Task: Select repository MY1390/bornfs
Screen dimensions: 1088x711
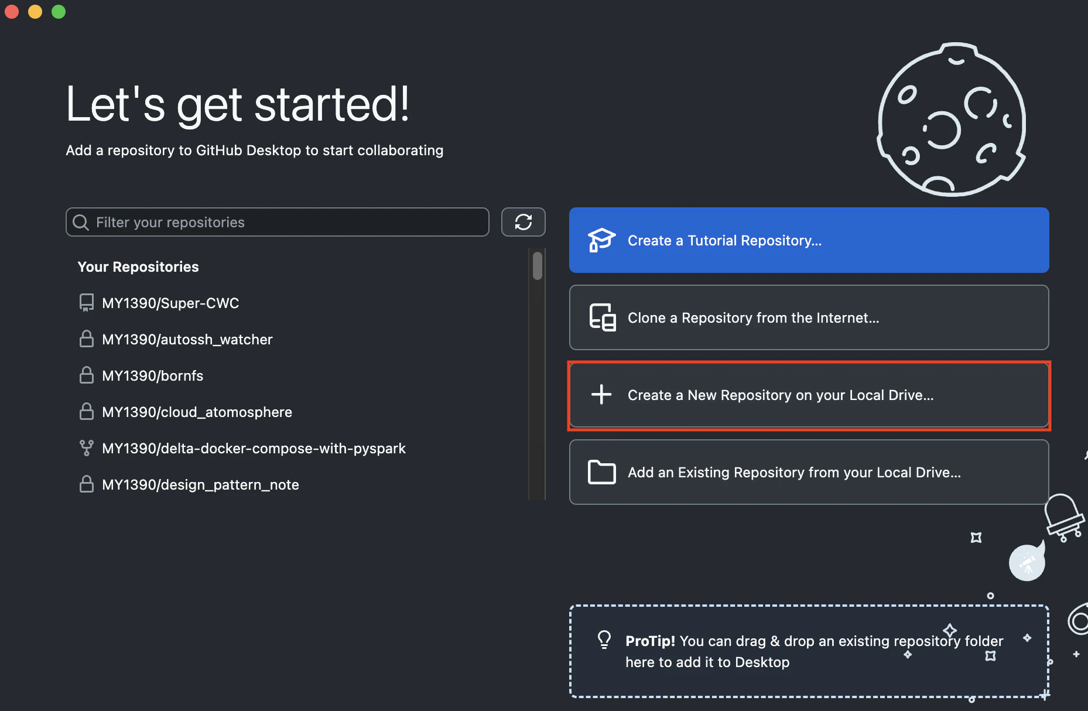Action: tap(297, 375)
